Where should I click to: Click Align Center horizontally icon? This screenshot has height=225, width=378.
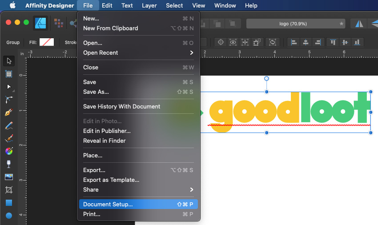306,42
